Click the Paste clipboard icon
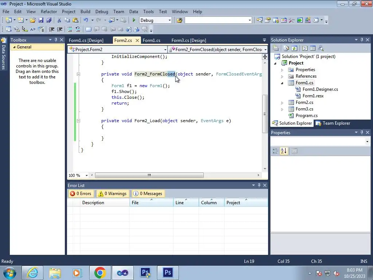 tap(75, 20)
